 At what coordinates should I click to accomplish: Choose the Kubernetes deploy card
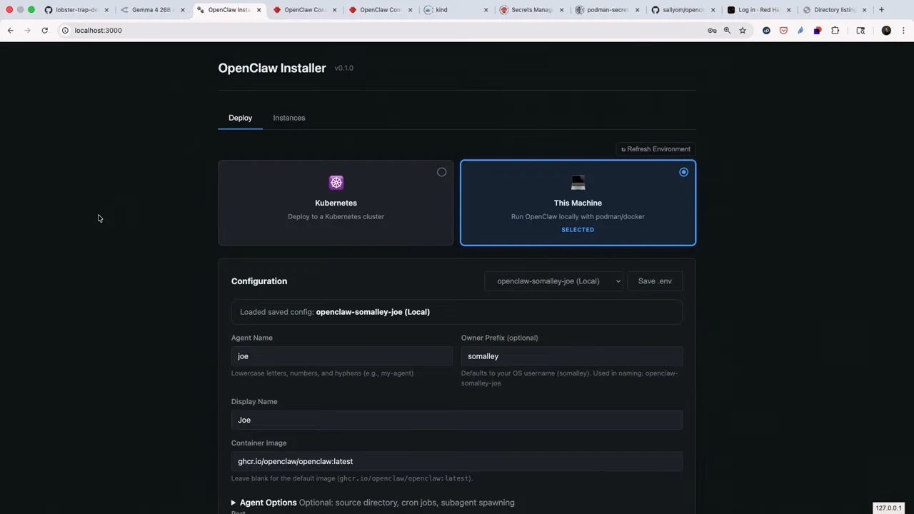(x=336, y=203)
